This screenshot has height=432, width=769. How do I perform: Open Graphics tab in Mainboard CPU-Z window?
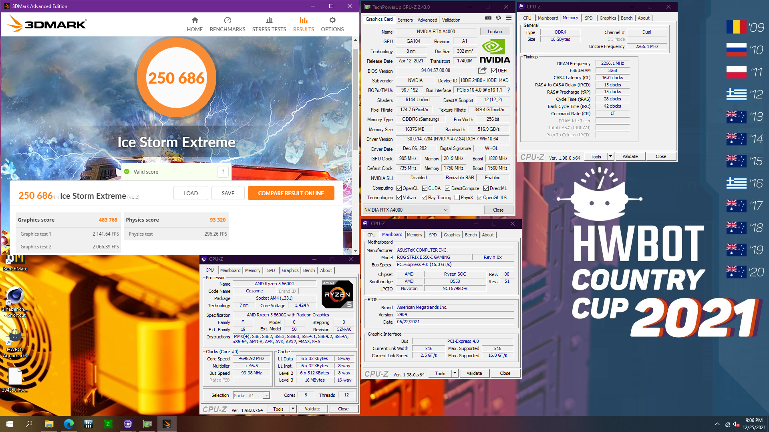(452, 235)
